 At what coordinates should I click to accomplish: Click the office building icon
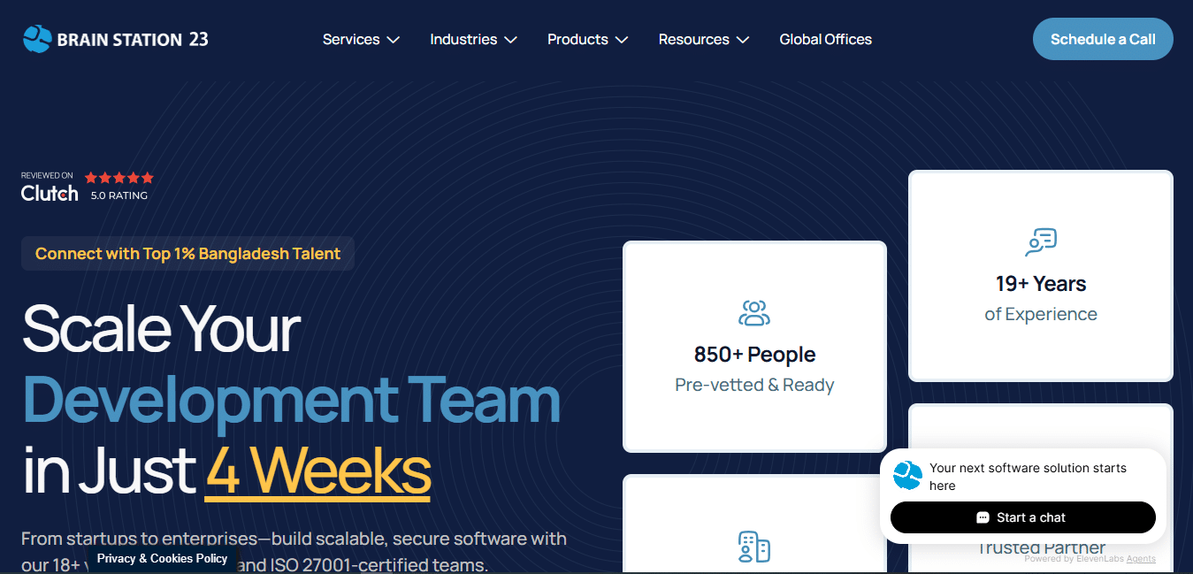click(x=754, y=547)
